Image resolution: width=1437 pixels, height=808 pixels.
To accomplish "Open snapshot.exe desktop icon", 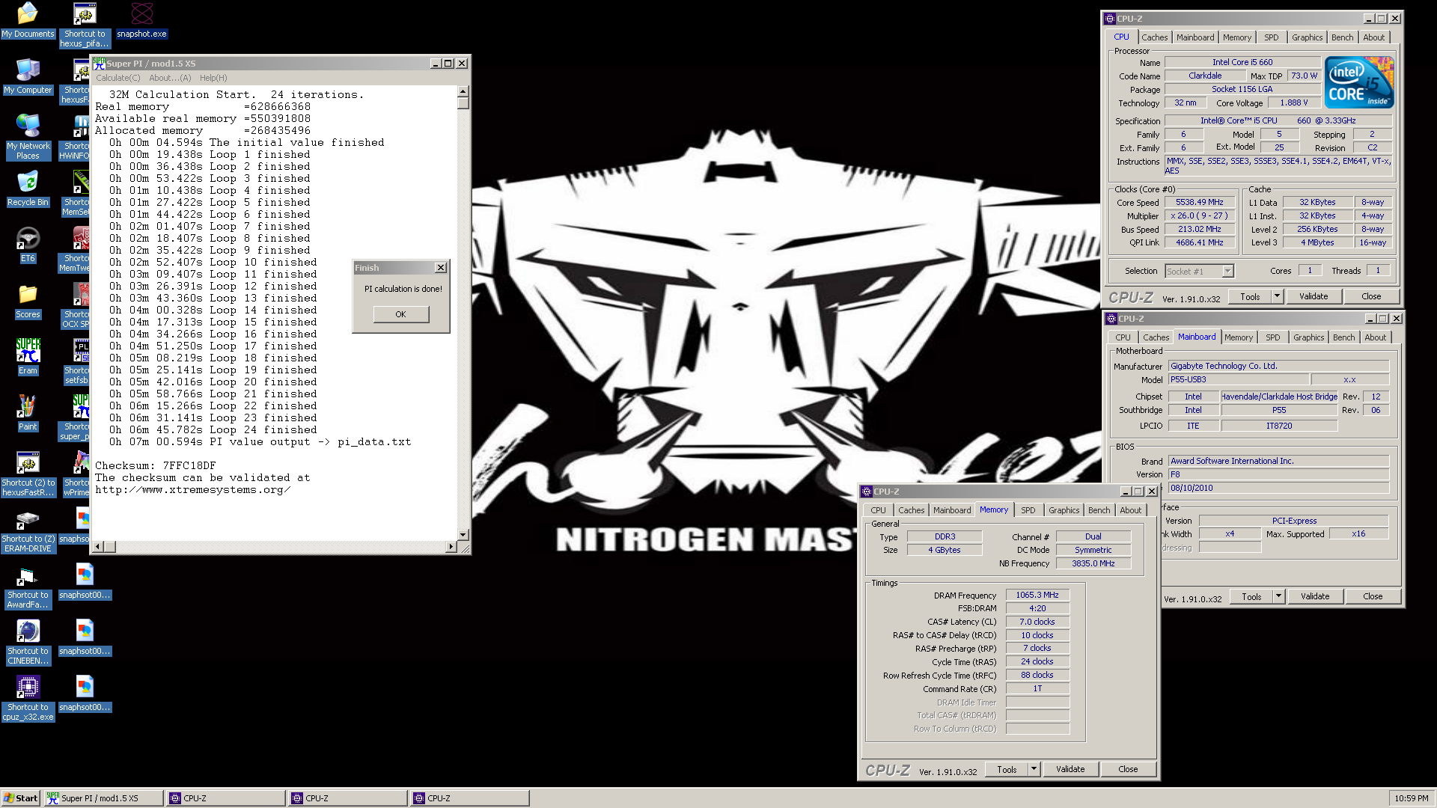I will [141, 20].
